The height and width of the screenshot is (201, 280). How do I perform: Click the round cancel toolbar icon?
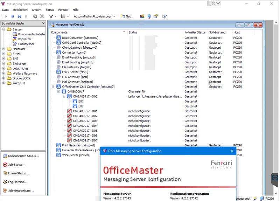click(35, 16)
